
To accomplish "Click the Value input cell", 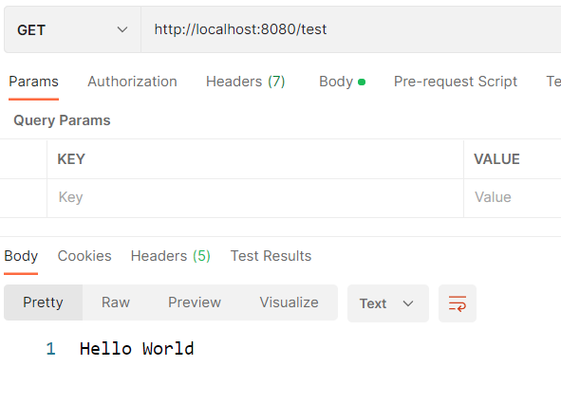I will [513, 197].
